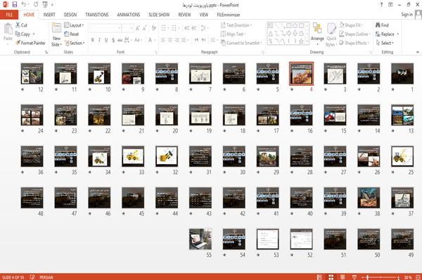The image size is (422, 280).
Task: Click the zoom out minus button
Action: coord(362,277)
